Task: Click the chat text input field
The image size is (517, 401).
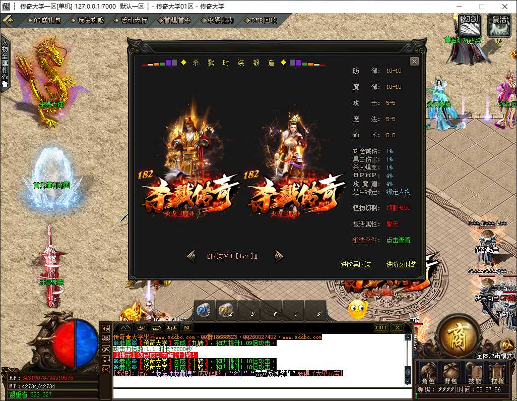Action: click(x=262, y=394)
